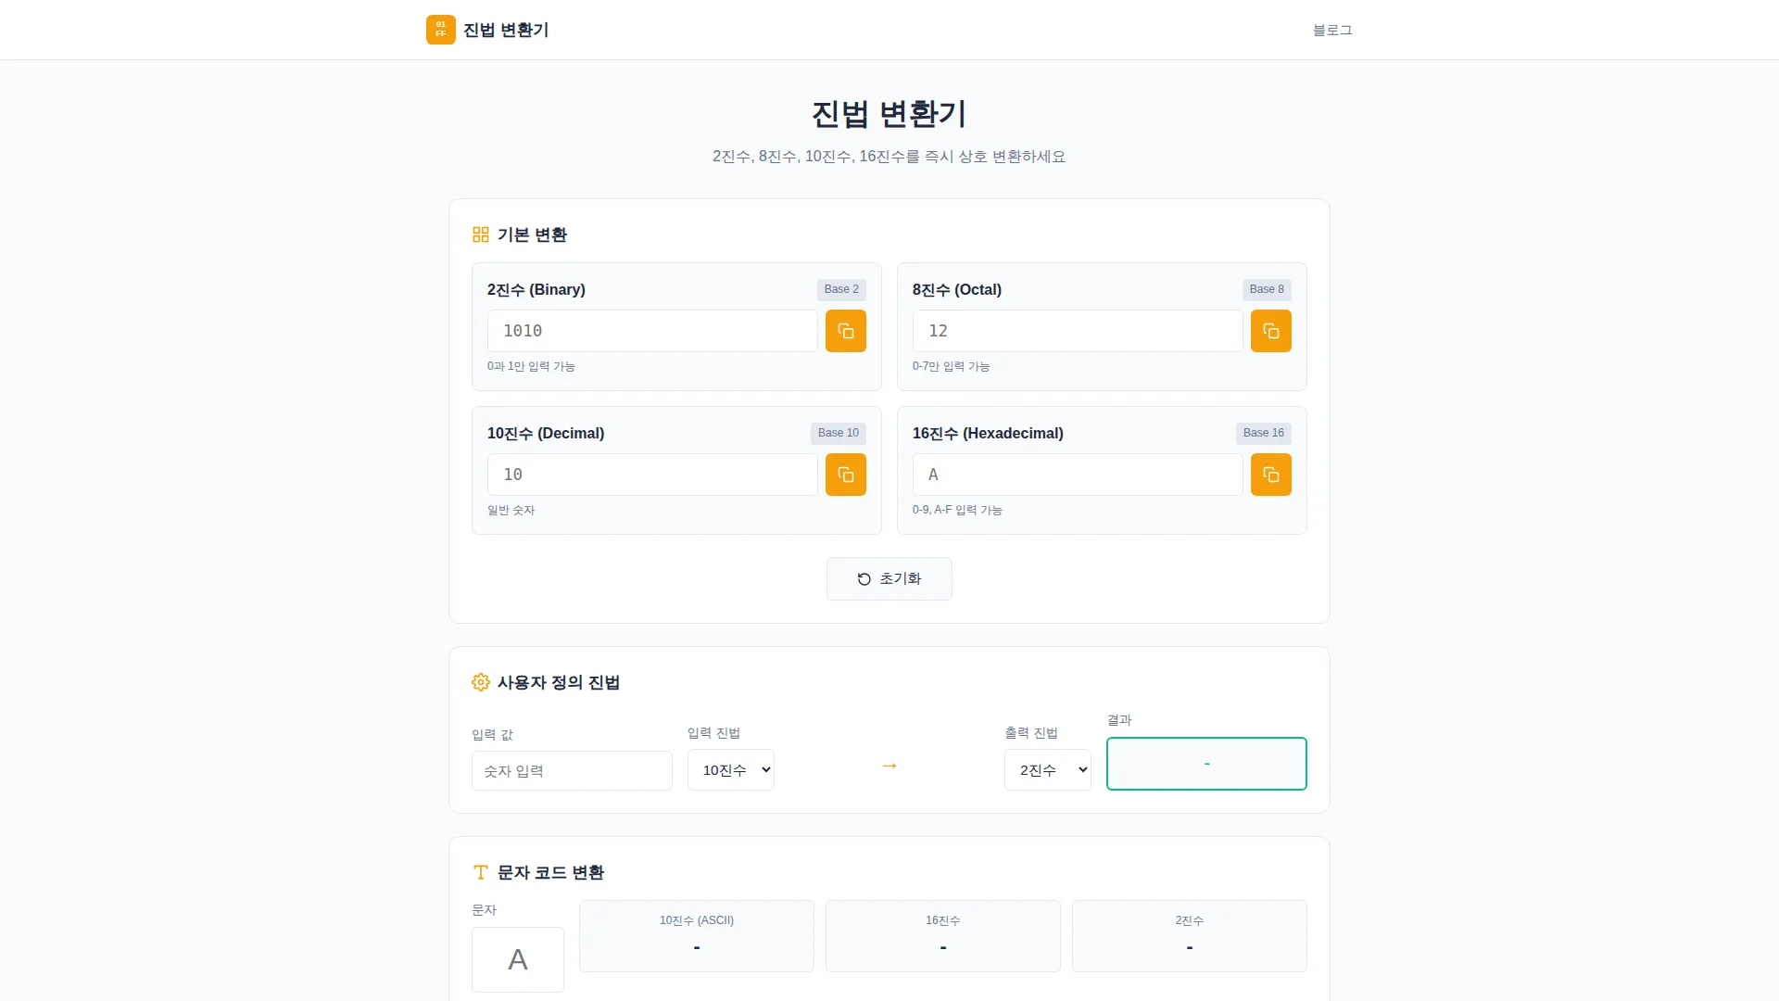
Task: Click the binary input showing 1010
Action: (x=651, y=331)
